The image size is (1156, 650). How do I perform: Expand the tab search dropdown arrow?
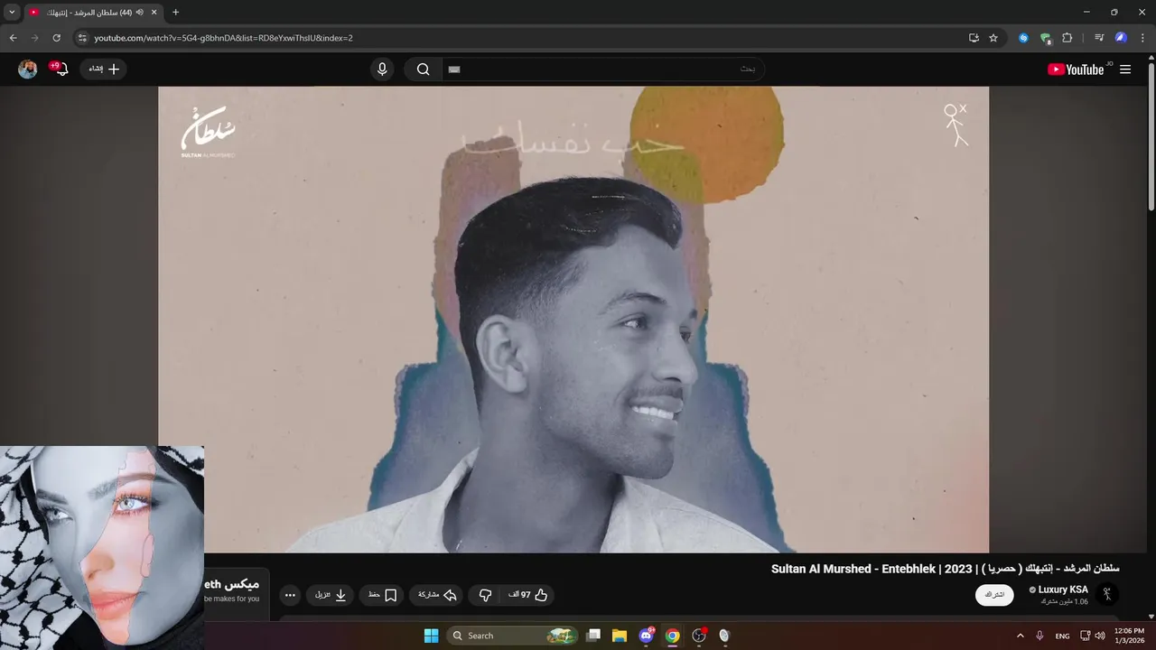tap(12, 13)
